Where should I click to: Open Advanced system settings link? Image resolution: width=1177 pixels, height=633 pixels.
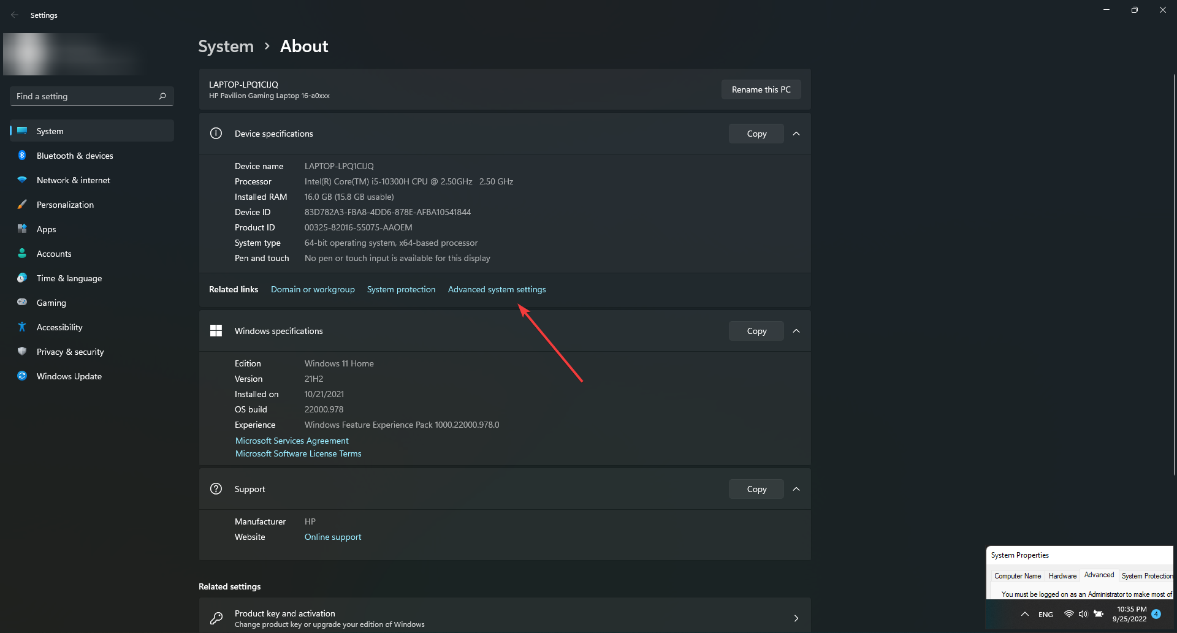click(497, 289)
